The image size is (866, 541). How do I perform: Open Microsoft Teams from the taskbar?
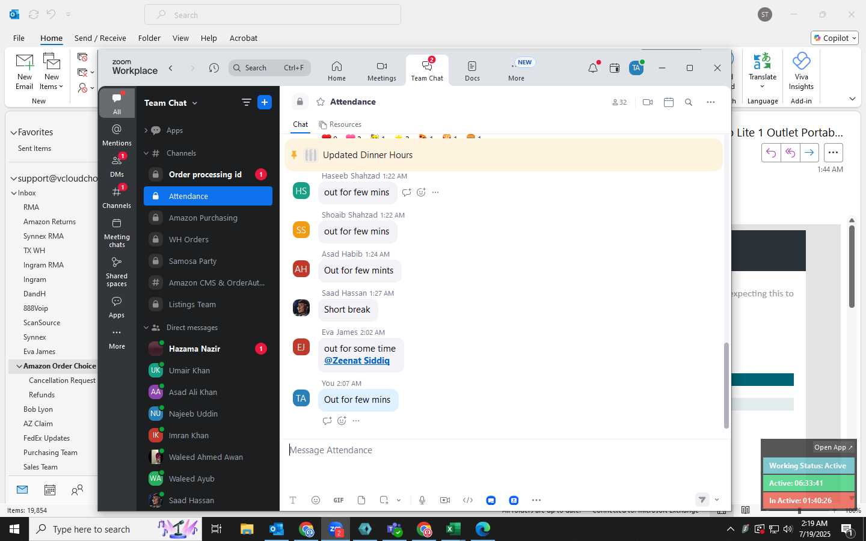click(x=395, y=529)
